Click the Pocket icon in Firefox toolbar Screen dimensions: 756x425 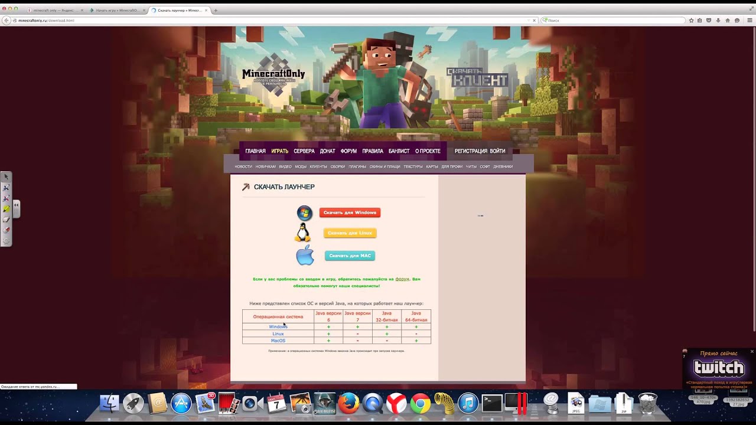[x=709, y=20]
